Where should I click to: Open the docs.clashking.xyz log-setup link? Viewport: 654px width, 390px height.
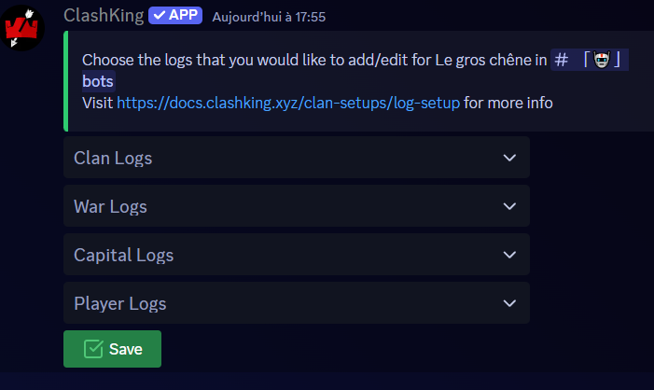point(287,103)
